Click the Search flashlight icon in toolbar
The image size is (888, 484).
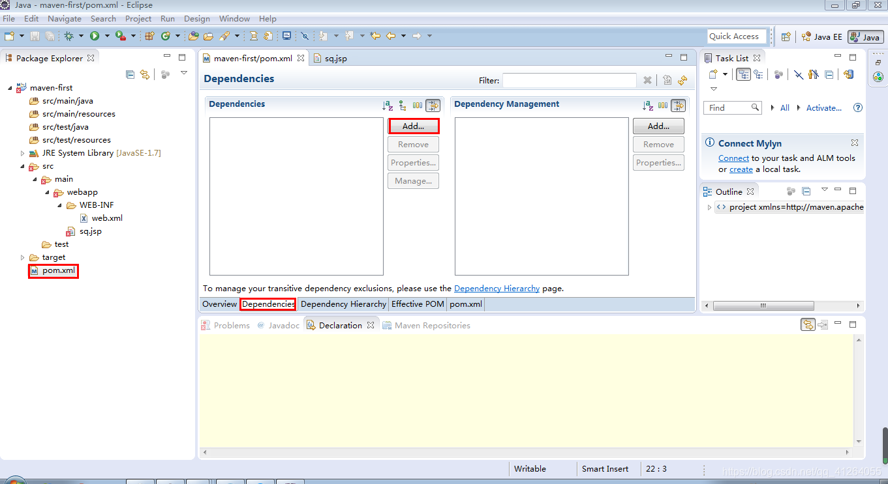coord(224,36)
